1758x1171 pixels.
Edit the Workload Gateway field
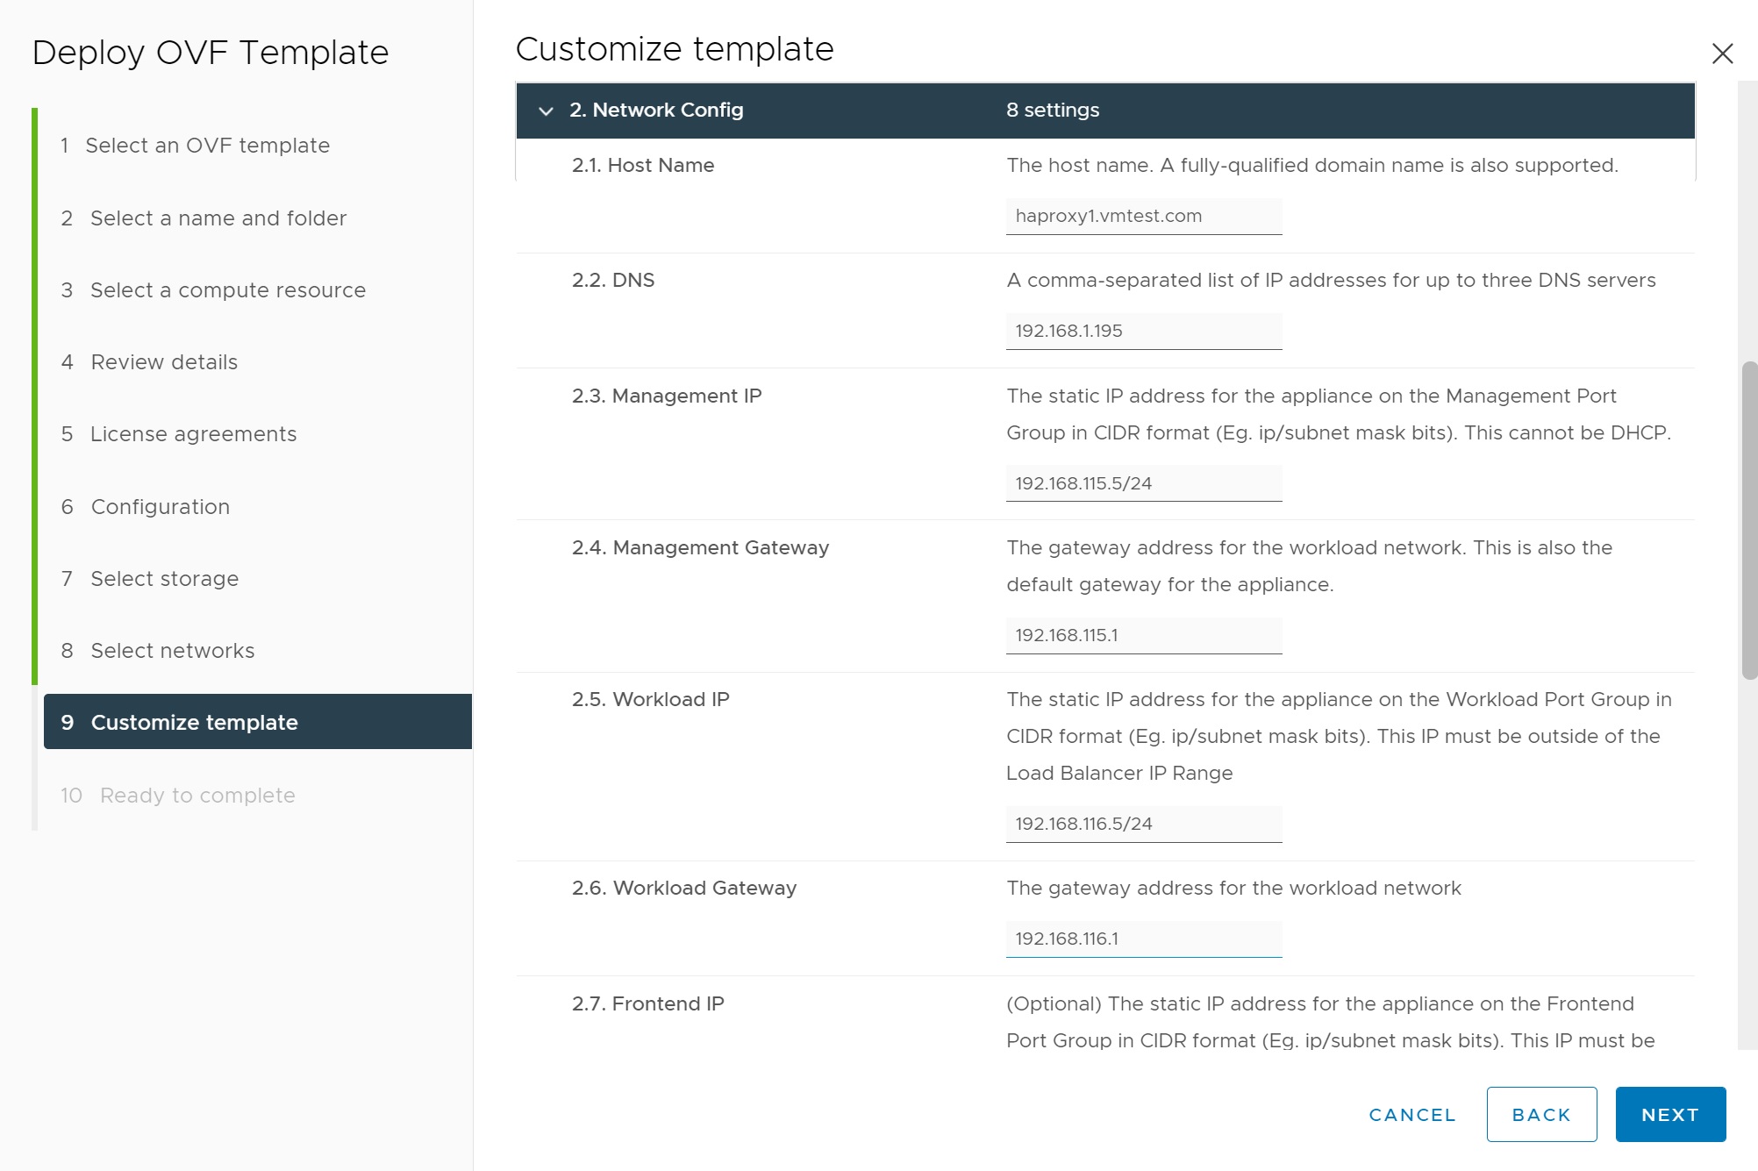click(x=1143, y=939)
